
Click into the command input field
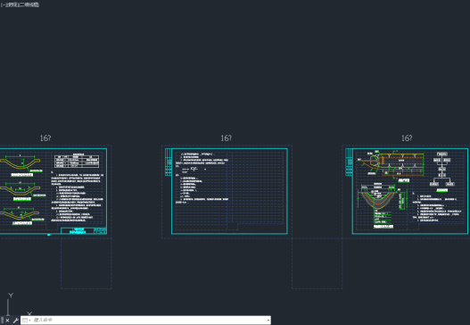[149, 321]
